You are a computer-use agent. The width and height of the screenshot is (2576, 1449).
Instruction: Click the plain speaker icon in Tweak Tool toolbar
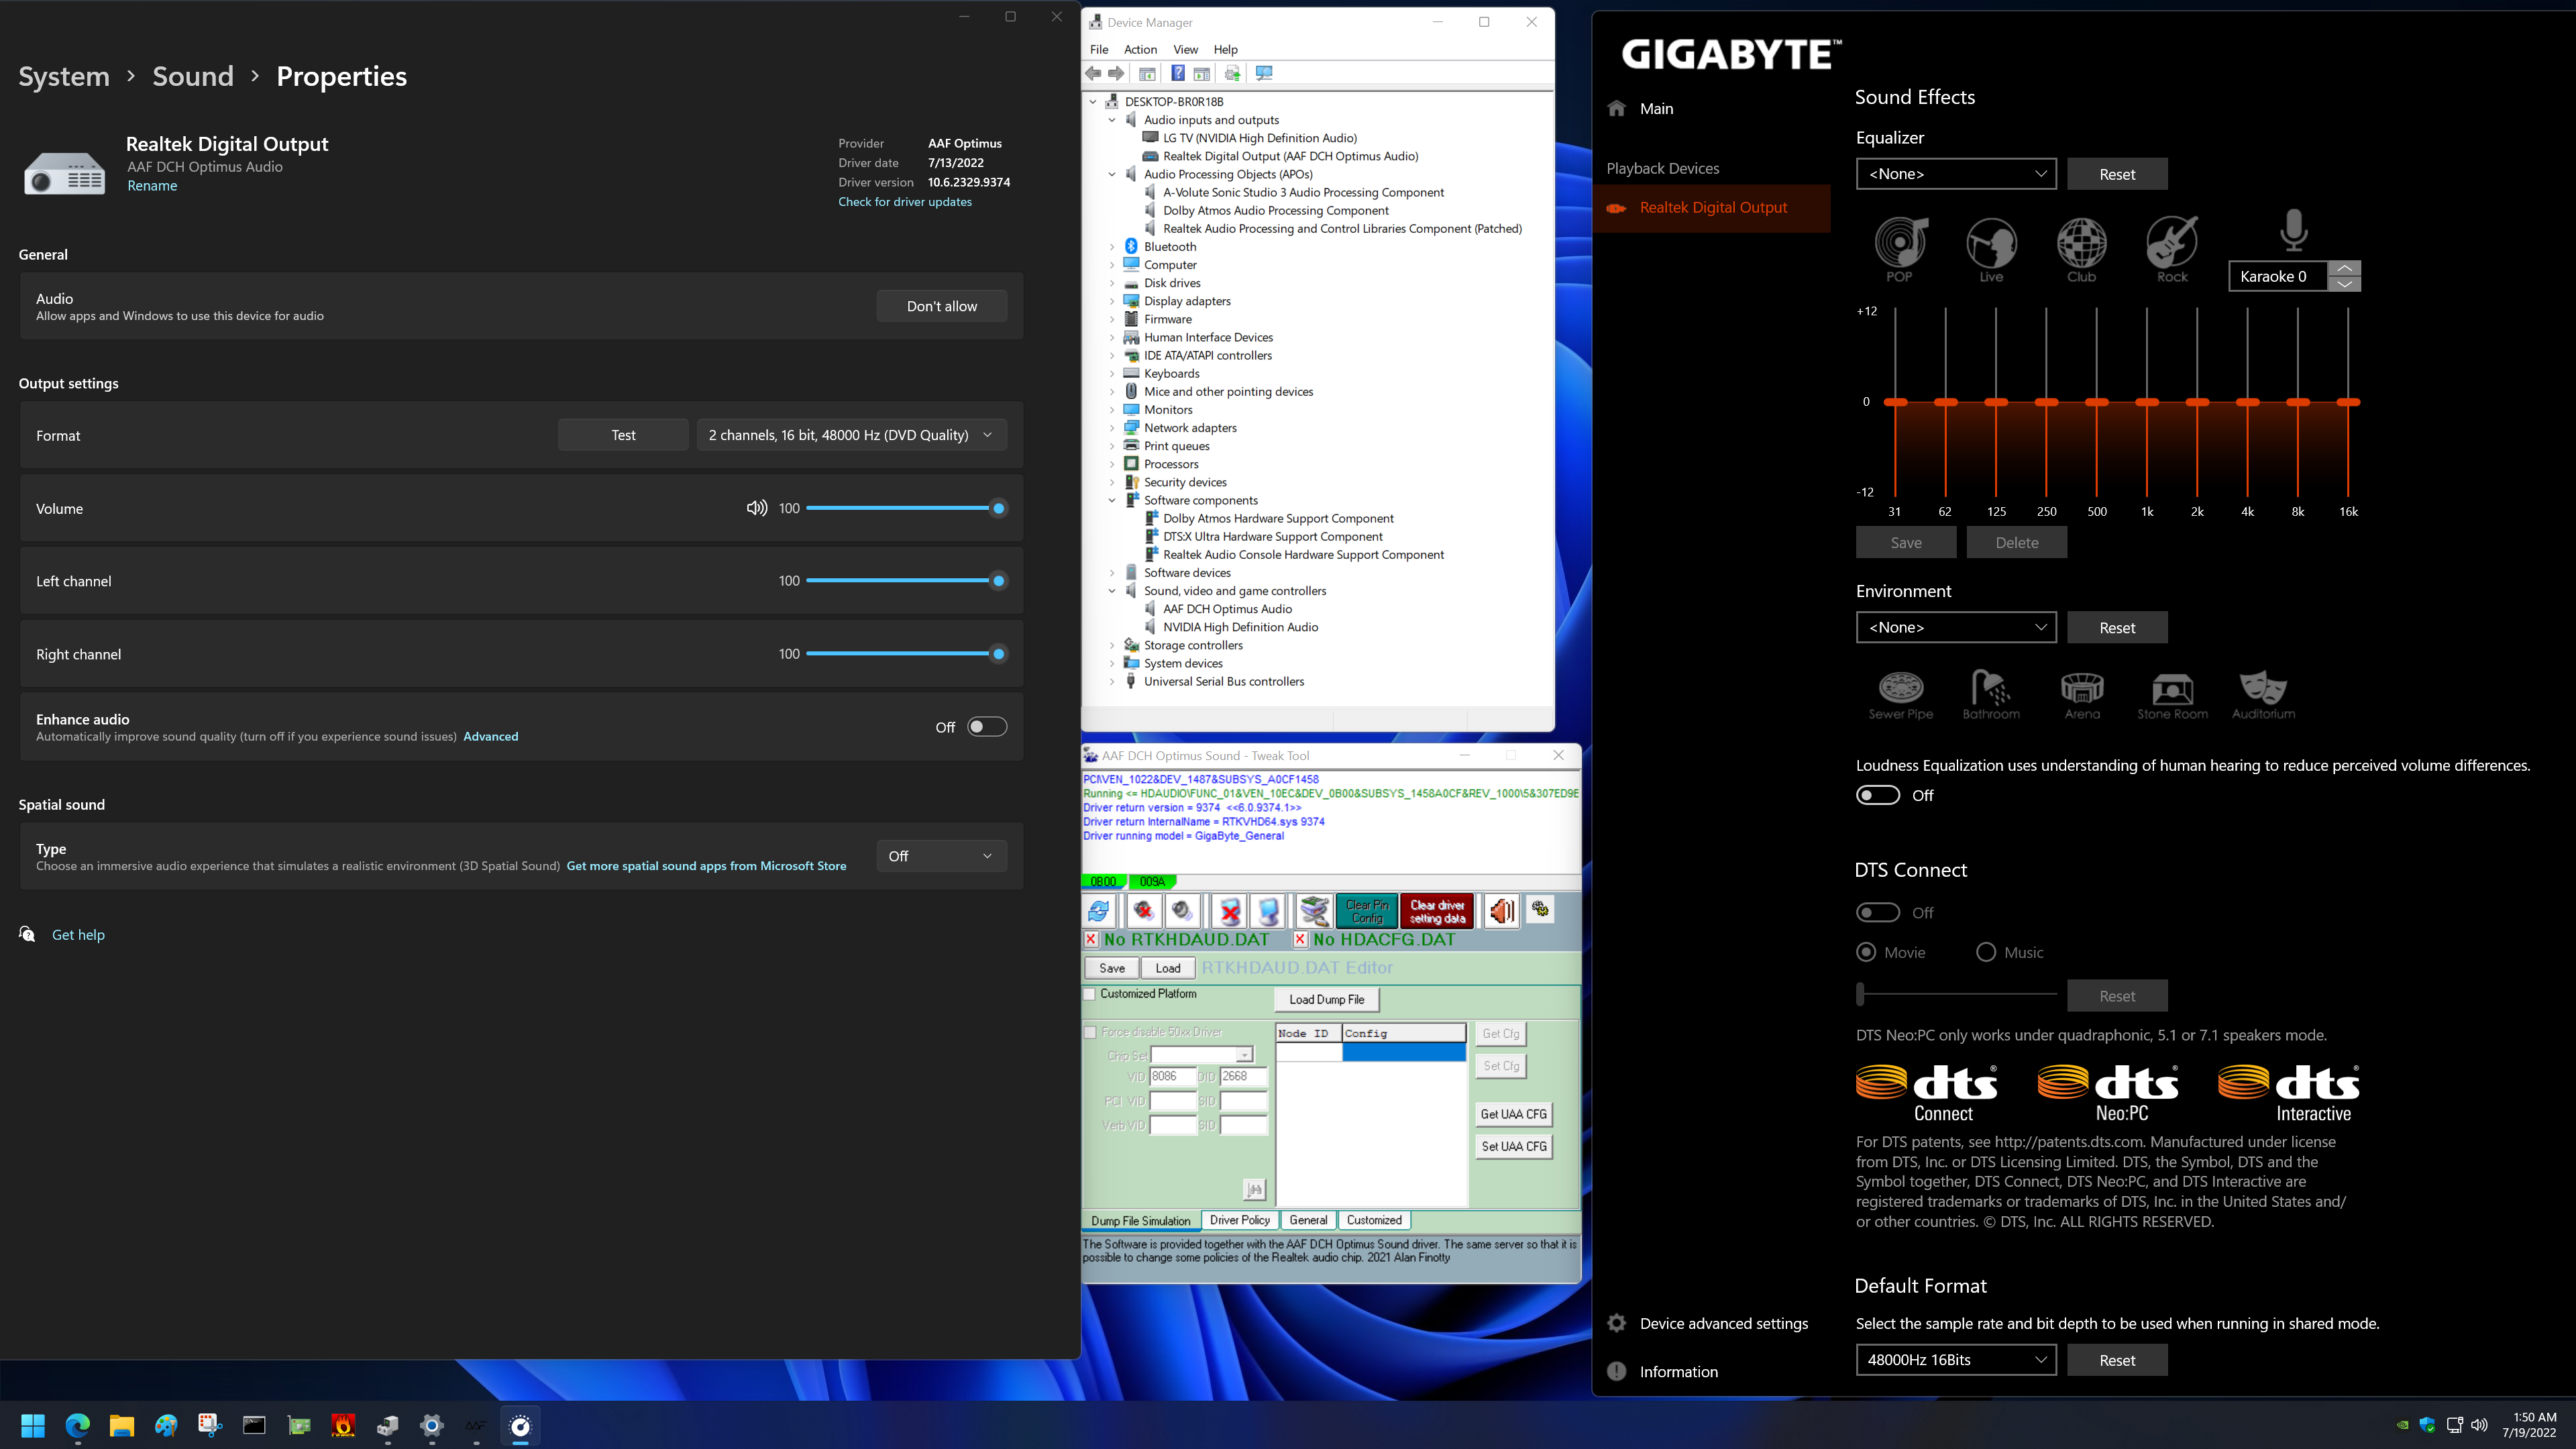coord(1183,911)
